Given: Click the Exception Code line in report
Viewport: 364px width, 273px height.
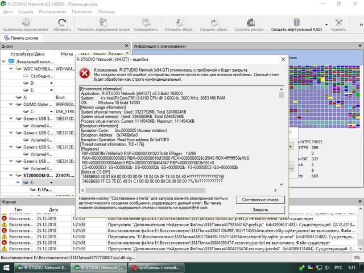Looking at the screenshot, I should tap(124, 130).
